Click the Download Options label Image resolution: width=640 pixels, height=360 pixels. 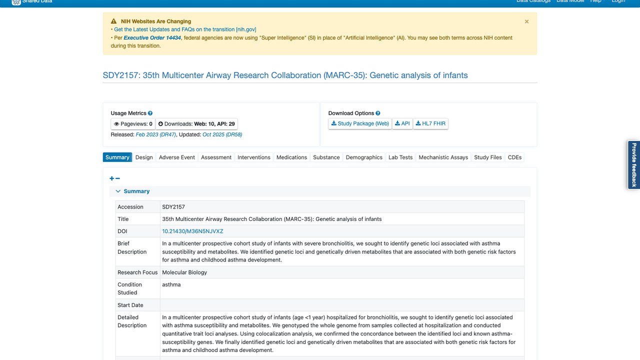point(351,113)
